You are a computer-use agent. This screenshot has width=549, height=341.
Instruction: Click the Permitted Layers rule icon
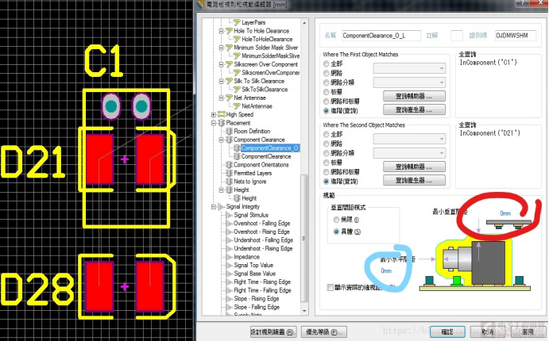pos(229,173)
